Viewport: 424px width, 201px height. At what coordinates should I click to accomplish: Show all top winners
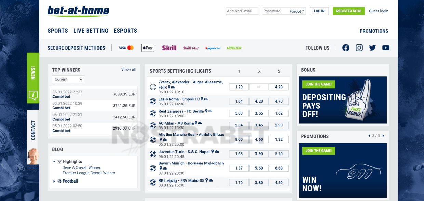pyautogui.click(x=129, y=69)
